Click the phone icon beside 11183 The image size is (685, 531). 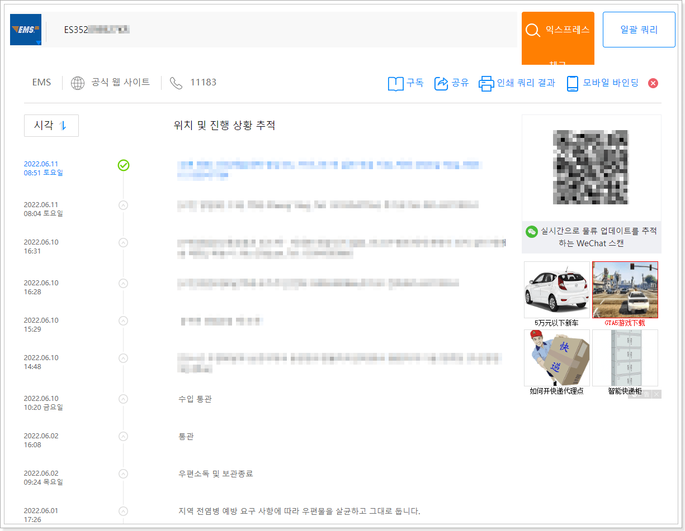coord(176,83)
